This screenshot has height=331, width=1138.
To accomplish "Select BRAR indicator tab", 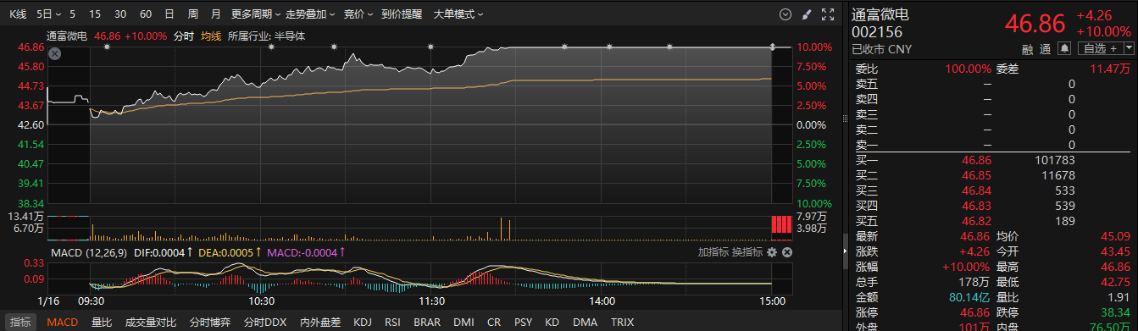I will [x=427, y=322].
